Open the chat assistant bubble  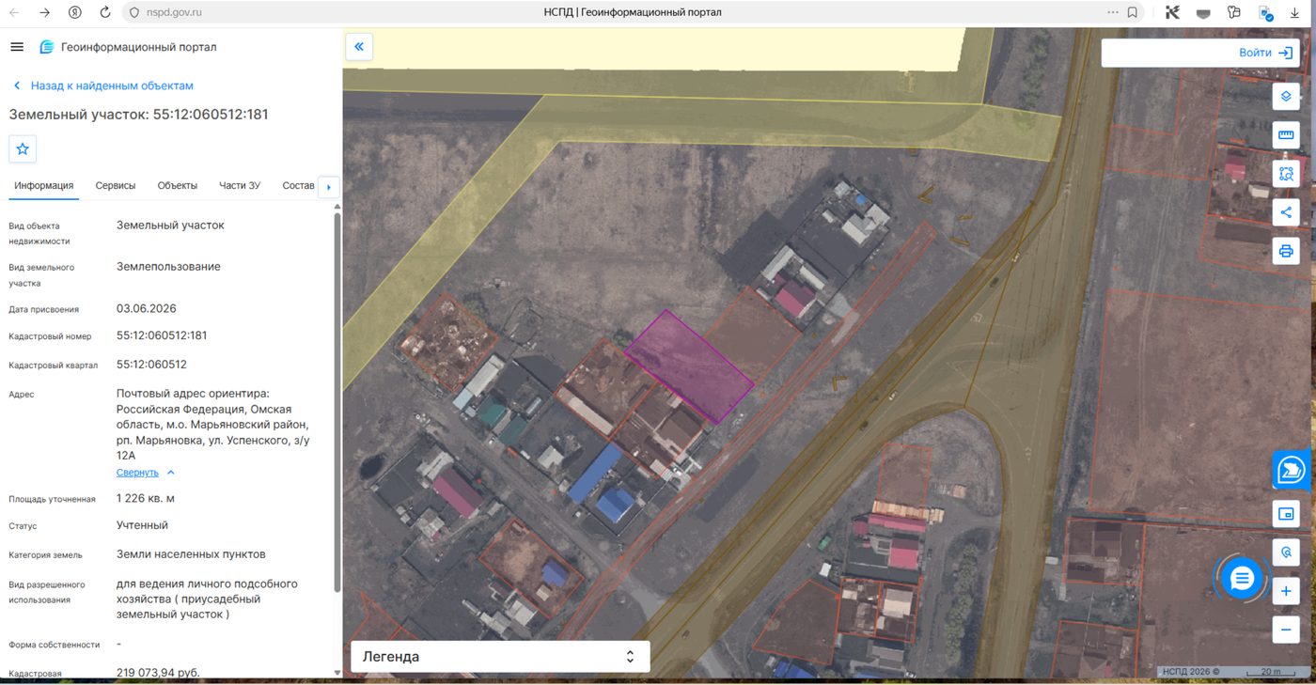point(1242,578)
